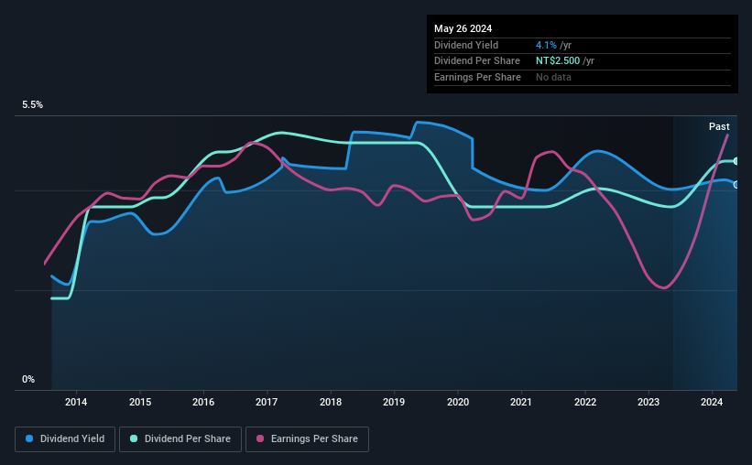This screenshot has height=465, width=752.
Task: Click the 2017 x-axis label
Action: click(x=267, y=402)
